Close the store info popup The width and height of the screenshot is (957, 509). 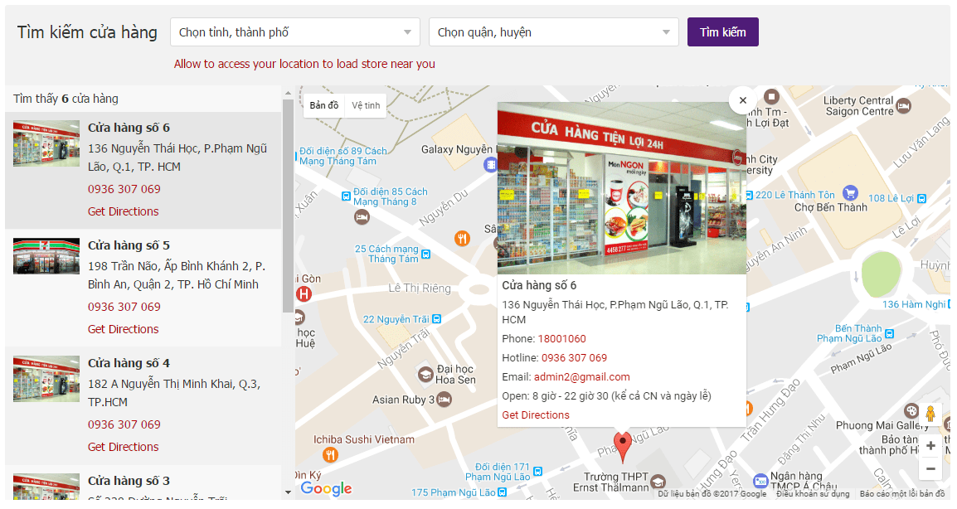[x=743, y=100]
